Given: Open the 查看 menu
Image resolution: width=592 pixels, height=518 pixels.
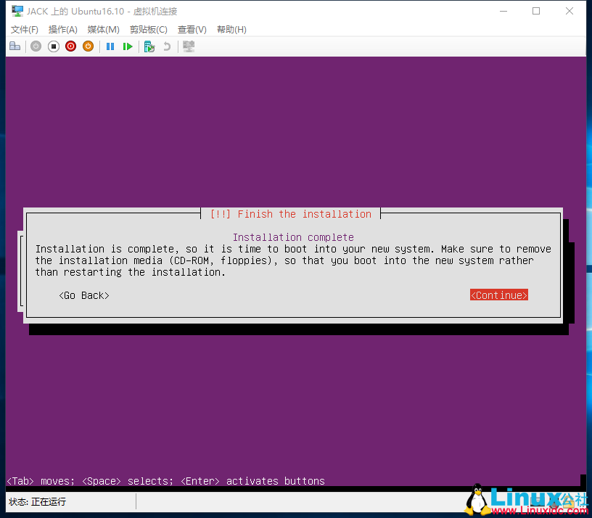Looking at the screenshot, I should click(192, 29).
